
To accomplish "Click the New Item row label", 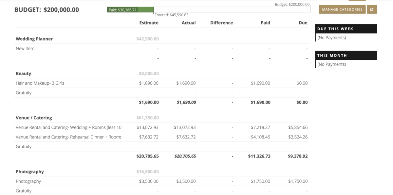I will [25, 48].
